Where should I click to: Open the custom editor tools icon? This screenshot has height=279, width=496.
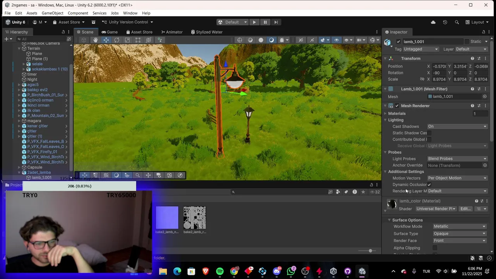pyautogui.click(x=160, y=40)
